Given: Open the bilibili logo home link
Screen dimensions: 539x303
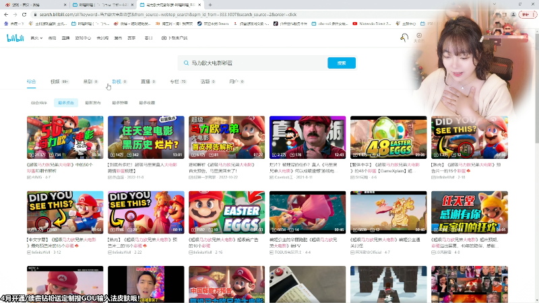Looking at the screenshot, I should tap(15, 38).
